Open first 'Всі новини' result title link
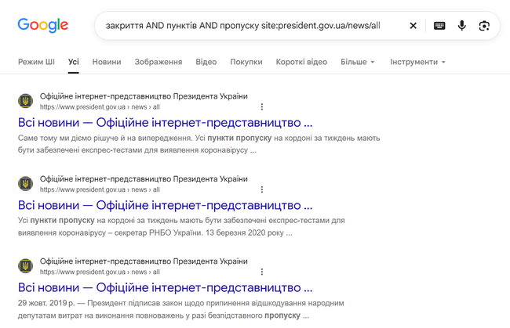 [166, 123]
